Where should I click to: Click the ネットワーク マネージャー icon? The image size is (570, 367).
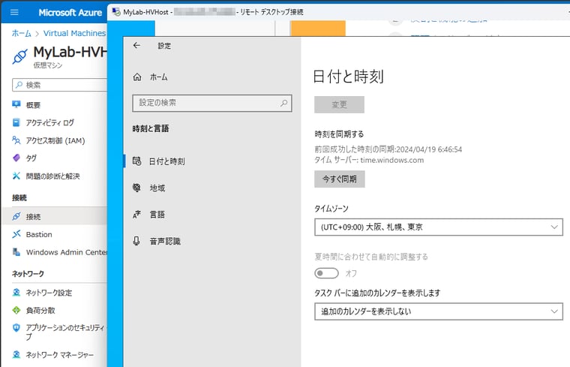[16, 354]
